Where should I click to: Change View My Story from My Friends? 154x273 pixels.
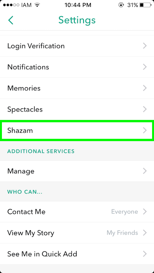[77, 233]
